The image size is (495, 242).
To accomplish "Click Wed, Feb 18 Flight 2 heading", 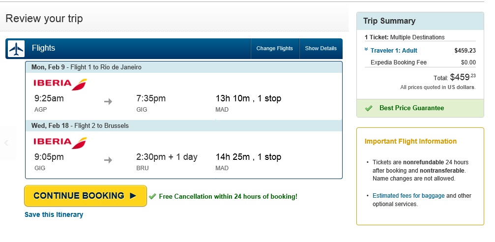I will (80, 125).
